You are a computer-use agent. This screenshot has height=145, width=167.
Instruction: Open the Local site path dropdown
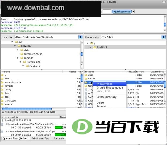[80, 37]
